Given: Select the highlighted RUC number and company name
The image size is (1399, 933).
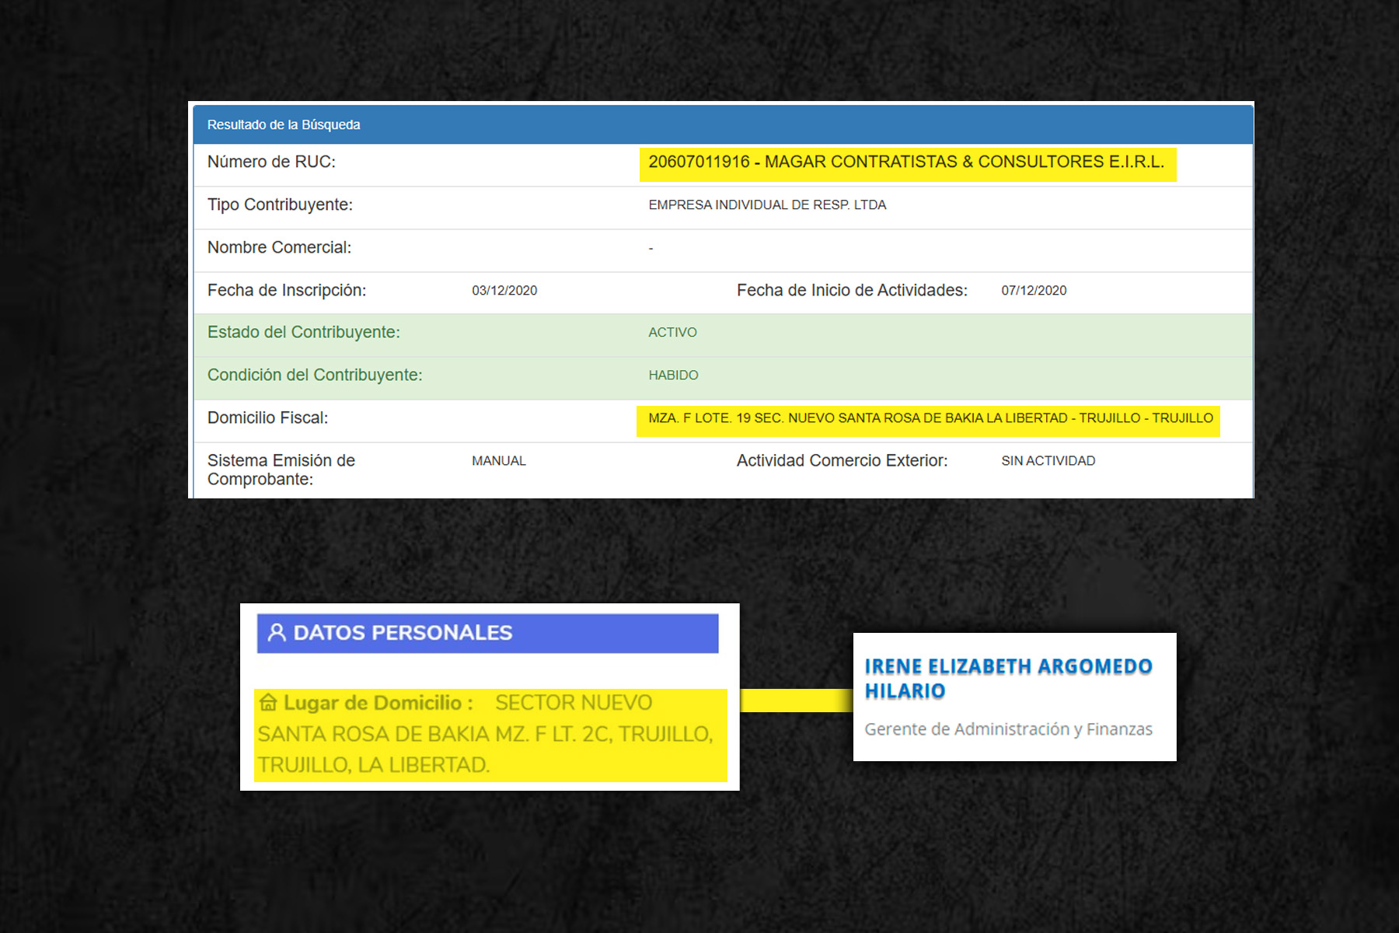Looking at the screenshot, I should coord(906,162).
